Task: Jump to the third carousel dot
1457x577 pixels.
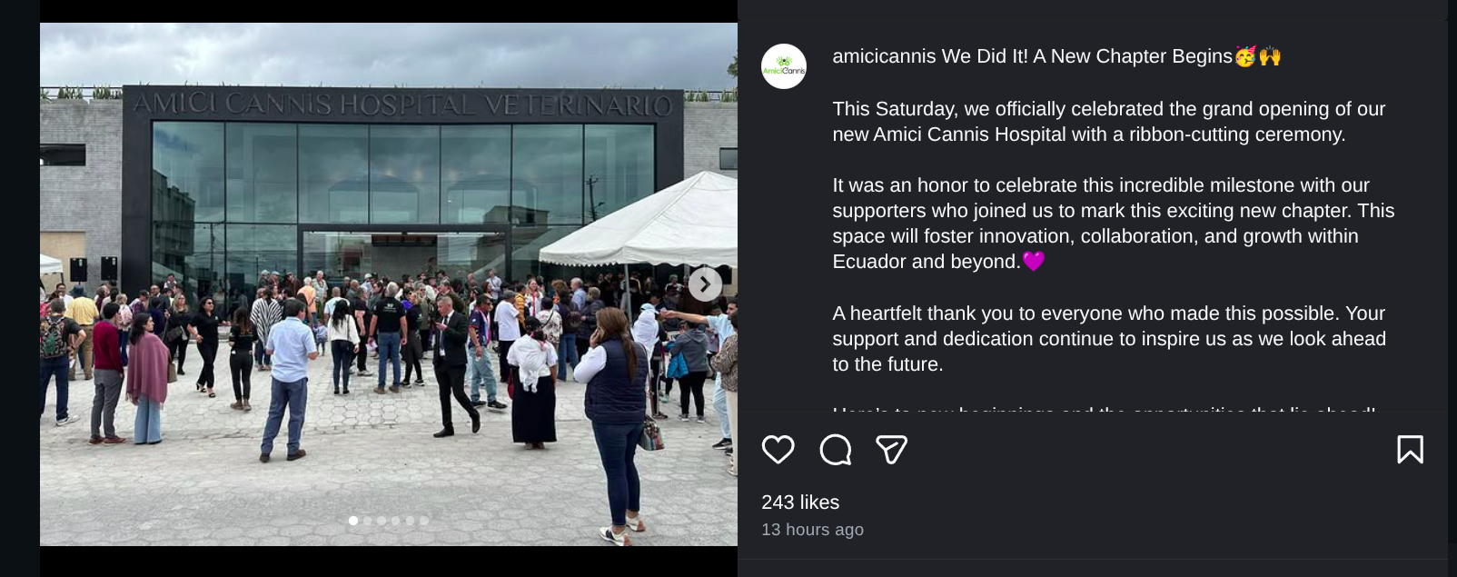Action: pyautogui.click(x=382, y=521)
